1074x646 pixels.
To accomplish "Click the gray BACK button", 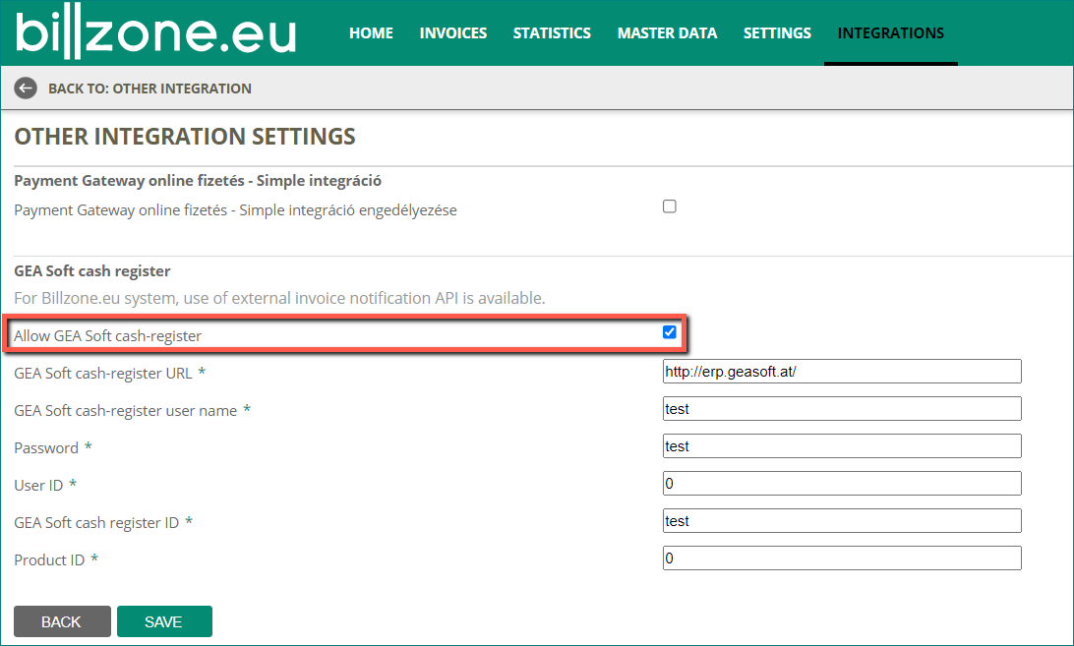I will (x=62, y=621).
